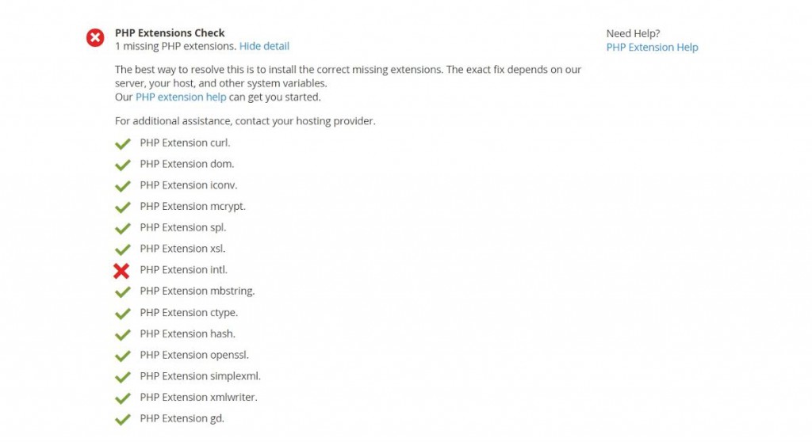Click the red X next to intl extension

point(121,271)
